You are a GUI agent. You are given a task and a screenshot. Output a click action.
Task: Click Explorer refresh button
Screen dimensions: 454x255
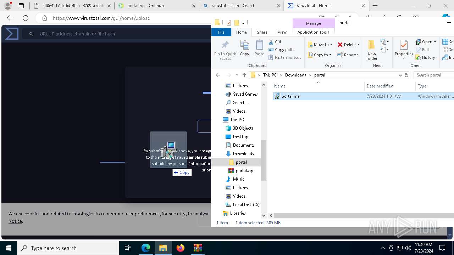pyautogui.click(x=406, y=75)
